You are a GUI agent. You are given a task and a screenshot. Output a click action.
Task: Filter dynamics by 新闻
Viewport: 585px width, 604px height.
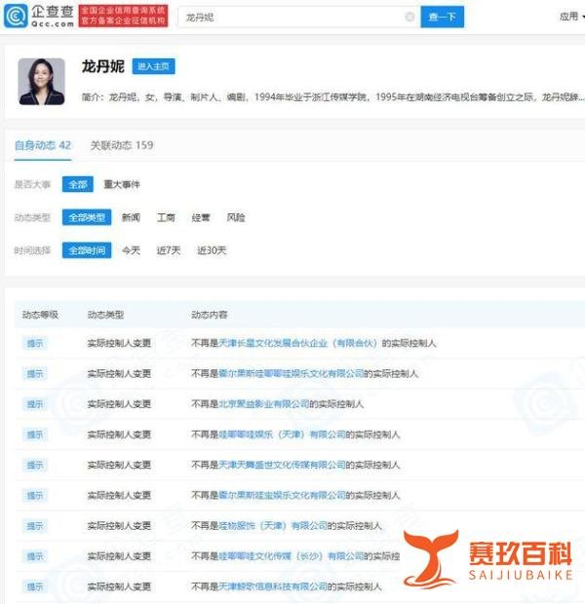[x=131, y=217]
